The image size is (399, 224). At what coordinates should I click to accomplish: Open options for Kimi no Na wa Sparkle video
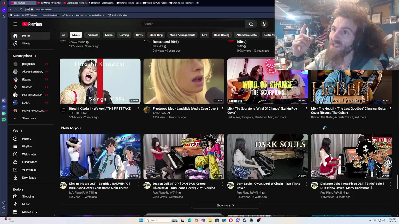[x=139, y=184]
